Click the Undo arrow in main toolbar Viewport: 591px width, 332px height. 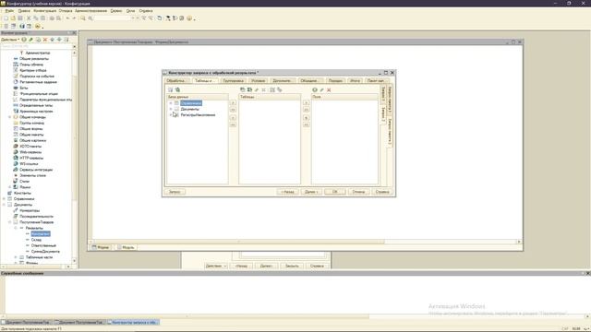tap(67, 18)
